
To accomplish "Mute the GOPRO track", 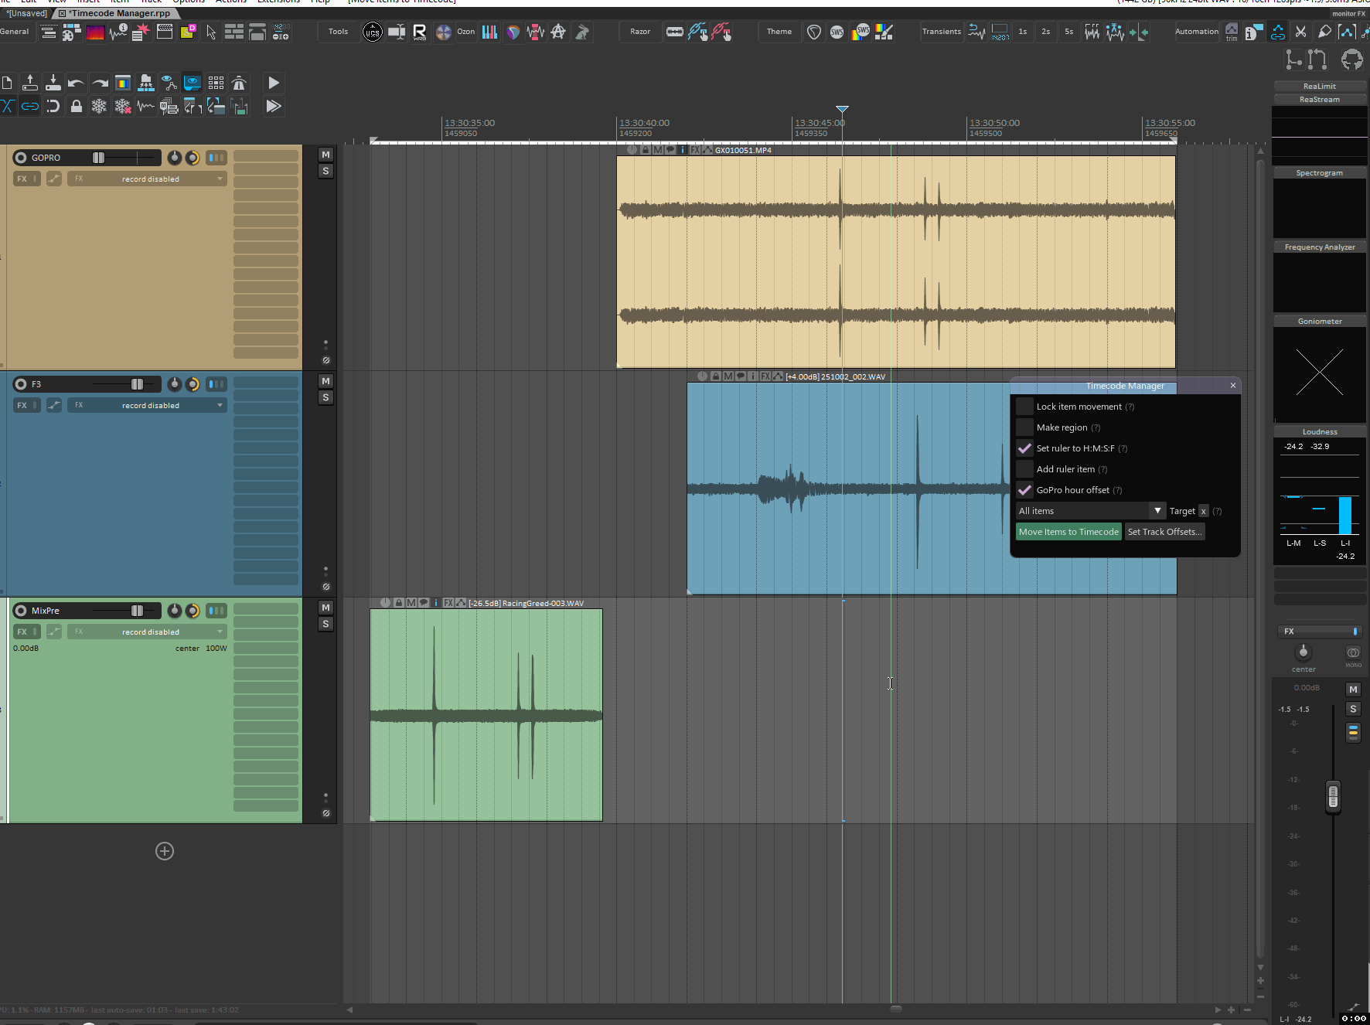I will 325,155.
